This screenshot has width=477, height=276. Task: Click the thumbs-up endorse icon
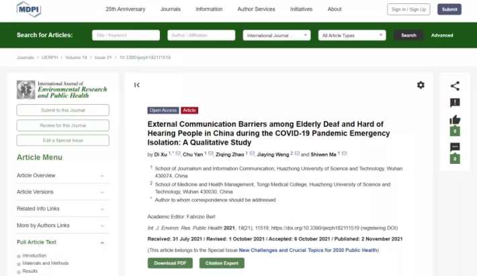tap(455, 121)
